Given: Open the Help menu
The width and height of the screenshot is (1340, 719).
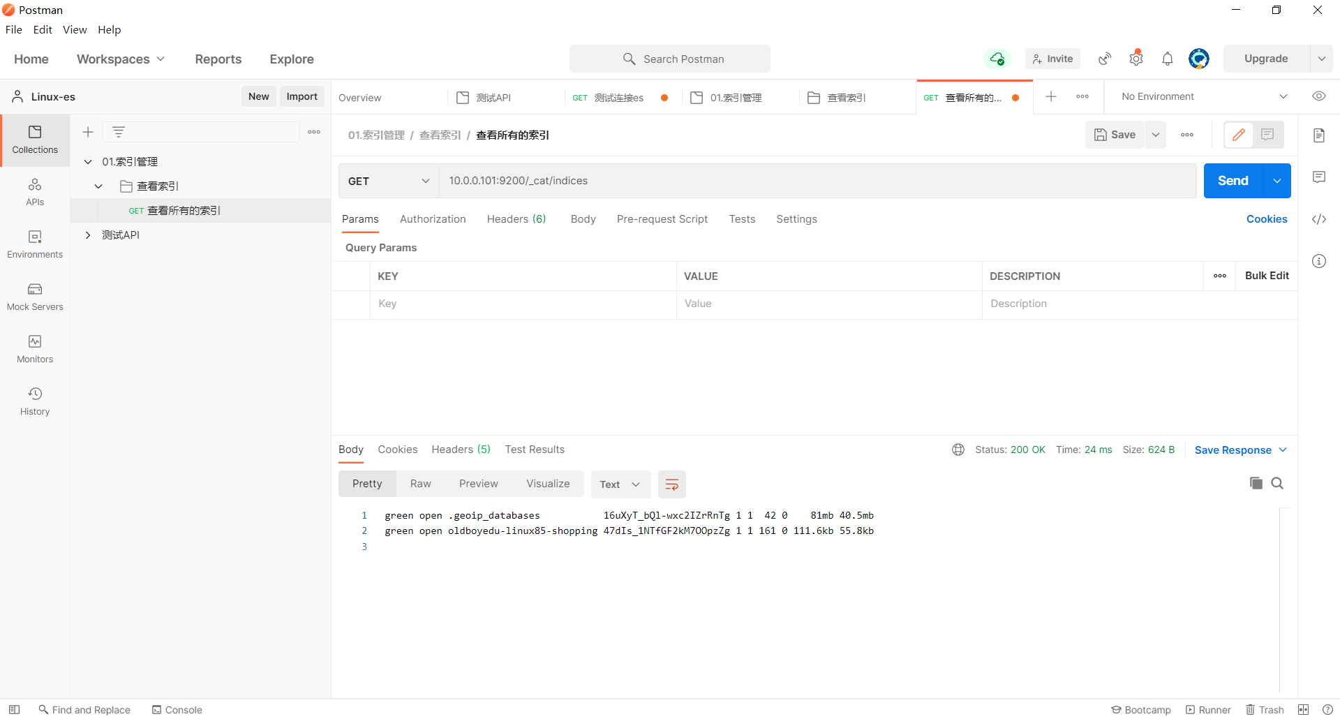Looking at the screenshot, I should (x=109, y=29).
